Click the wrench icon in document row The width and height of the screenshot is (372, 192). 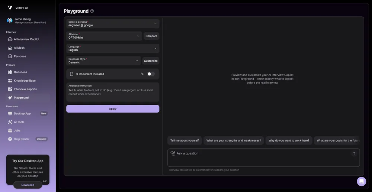point(142,74)
